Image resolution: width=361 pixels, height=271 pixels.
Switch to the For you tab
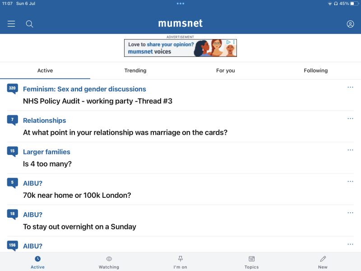[x=226, y=70]
